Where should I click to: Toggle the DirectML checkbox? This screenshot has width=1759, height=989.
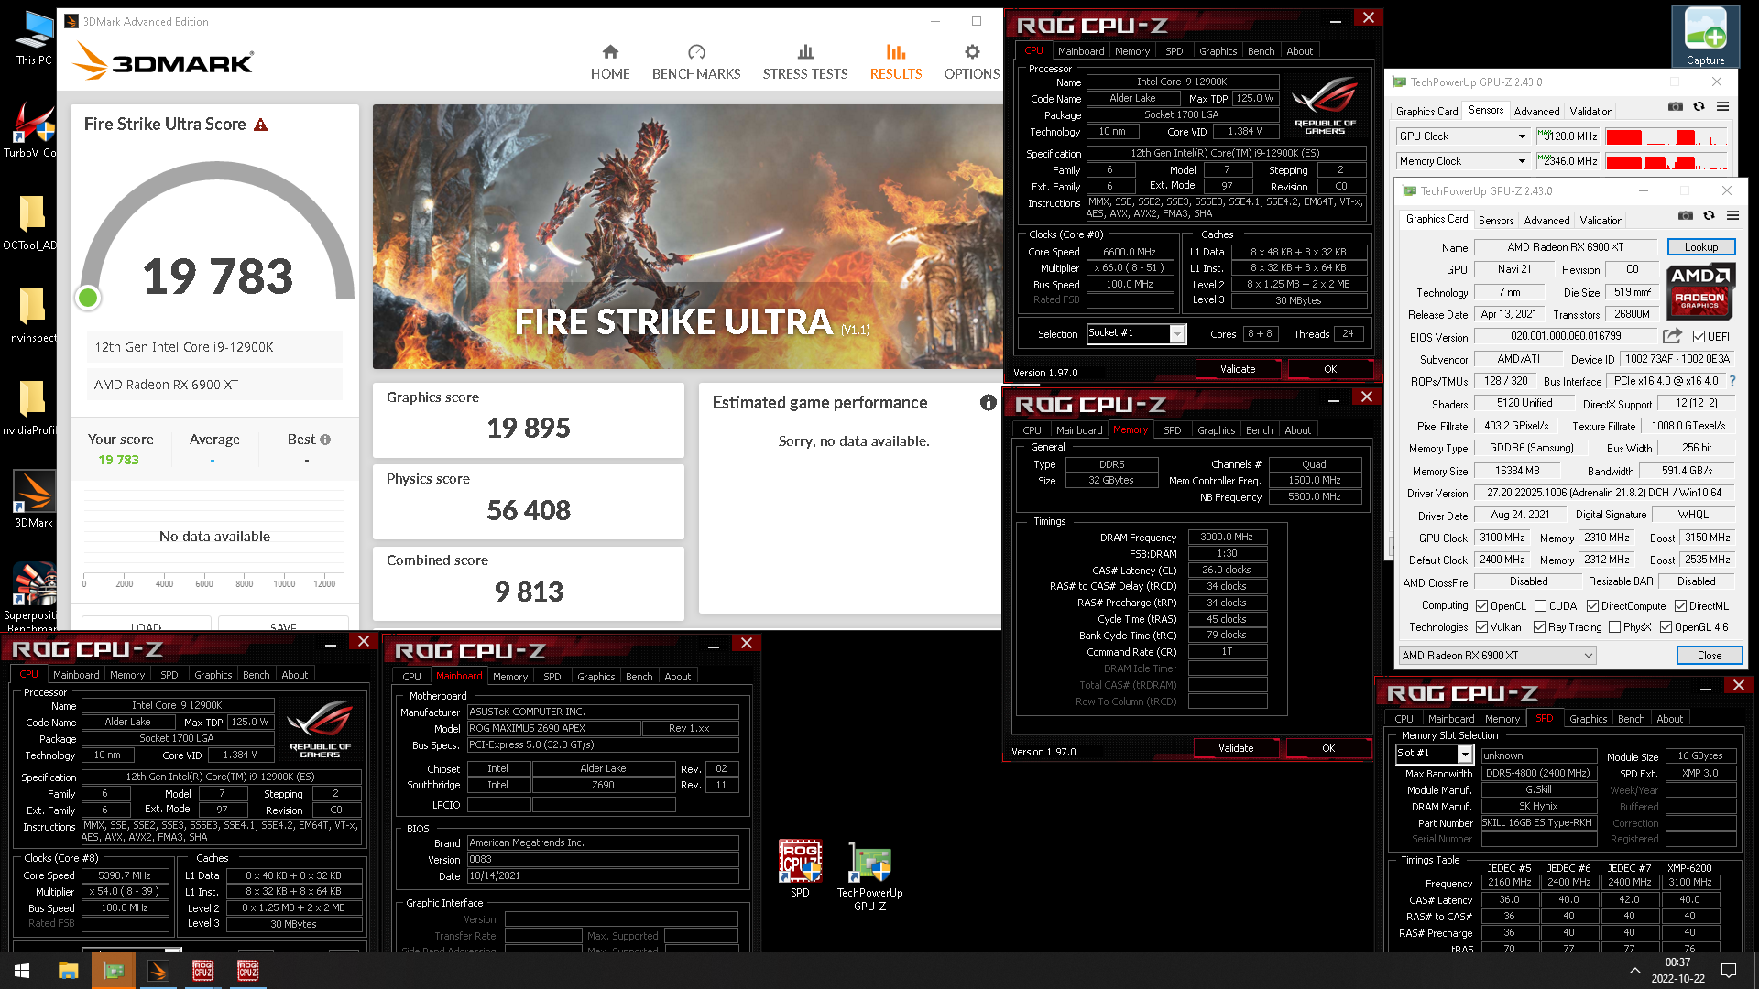1680,606
